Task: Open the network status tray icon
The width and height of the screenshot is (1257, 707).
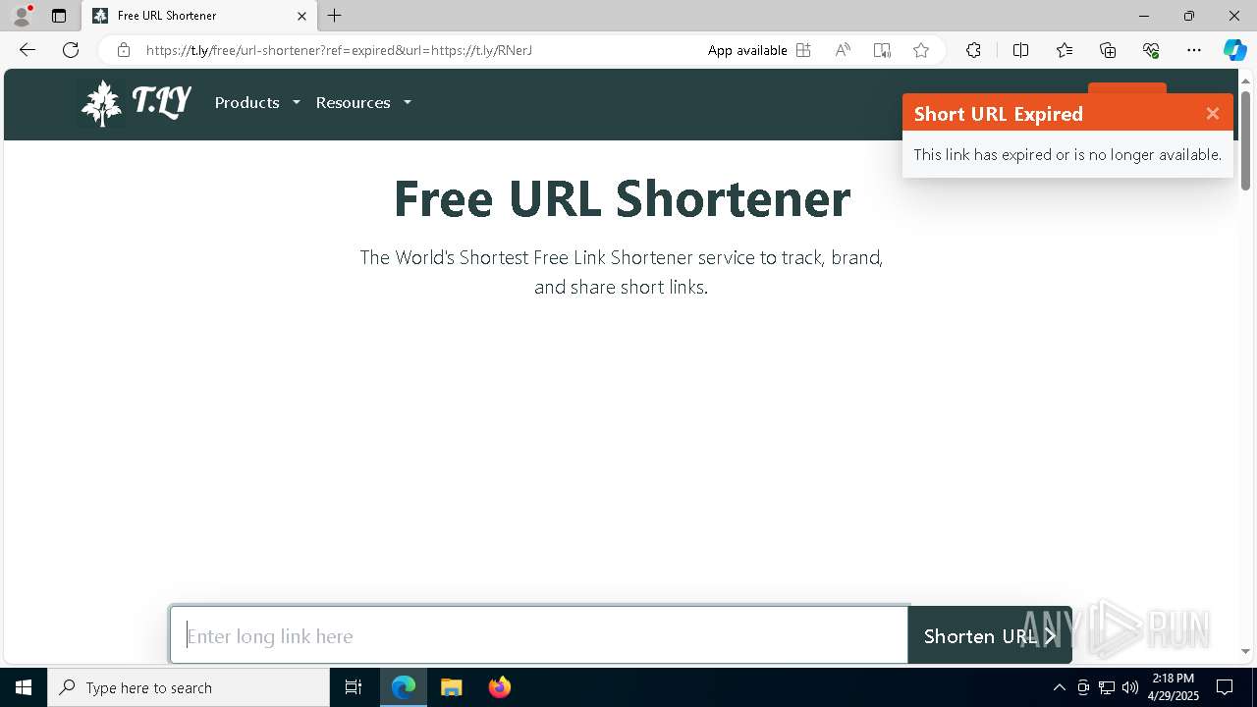Action: (1107, 687)
